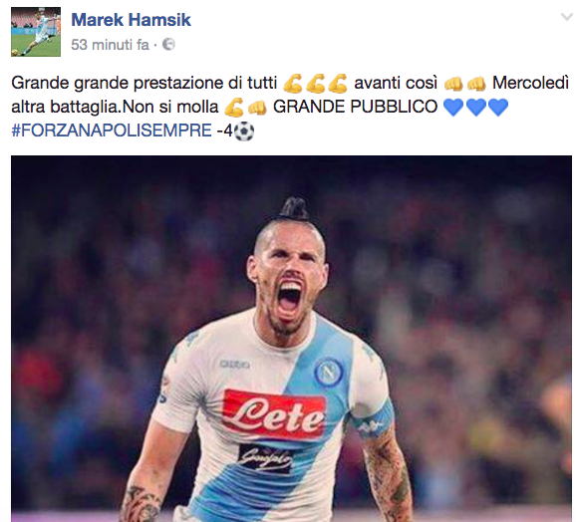Open the Marek Hamsik profile name link
This screenshot has width=576, height=522.
132,20
